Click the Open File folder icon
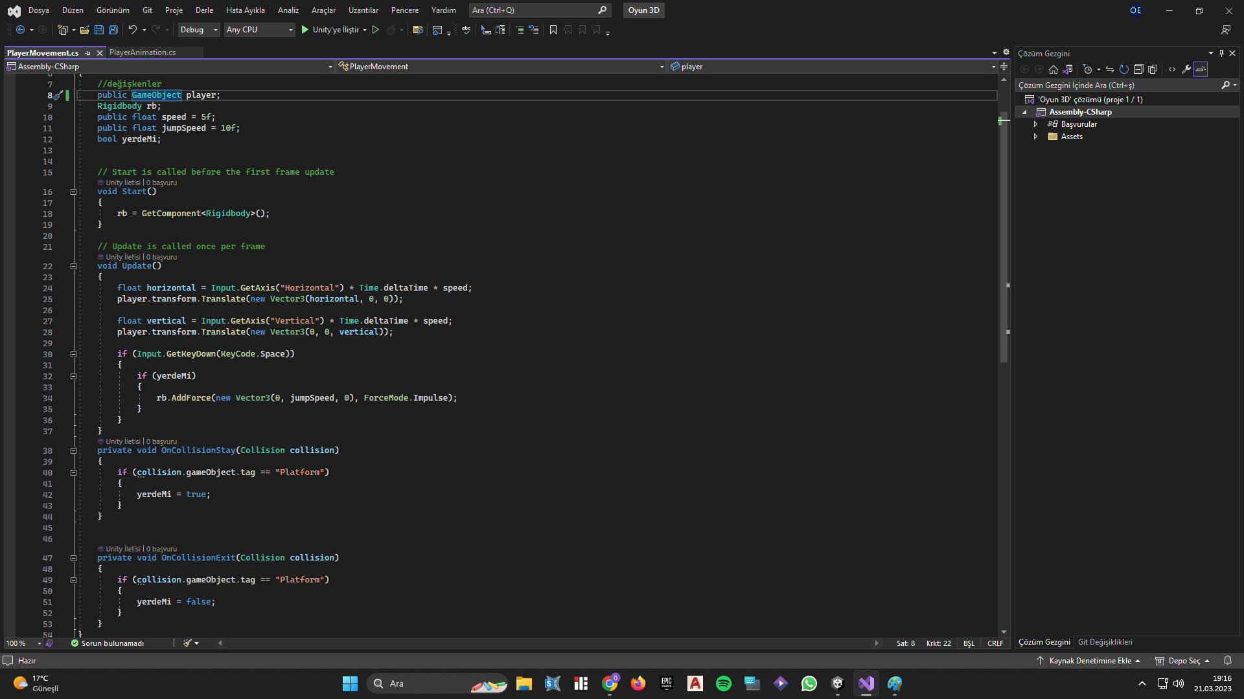The height and width of the screenshot is (699, 1244). coord(84,30)
